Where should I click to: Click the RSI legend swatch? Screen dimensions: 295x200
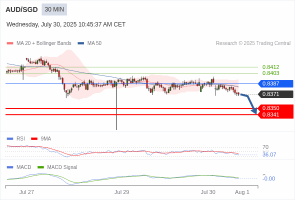[x=10, y=139]
